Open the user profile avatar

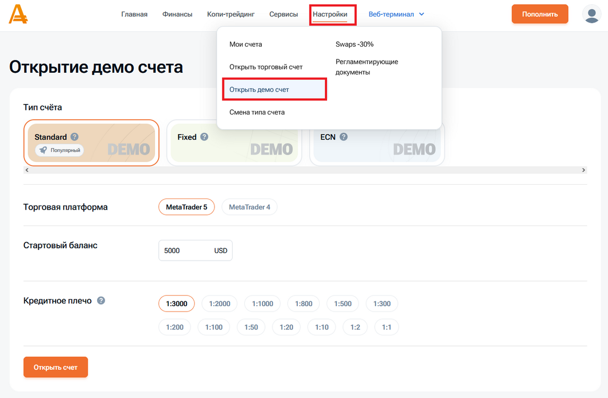pos(592,14)
